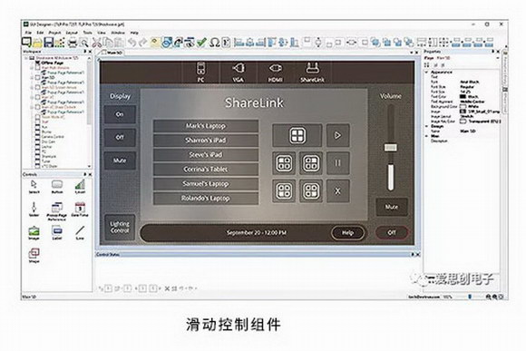Click the Omega symbol toolbar icon
The height and width of the screenshot is (351, 526).
(214, 43)
